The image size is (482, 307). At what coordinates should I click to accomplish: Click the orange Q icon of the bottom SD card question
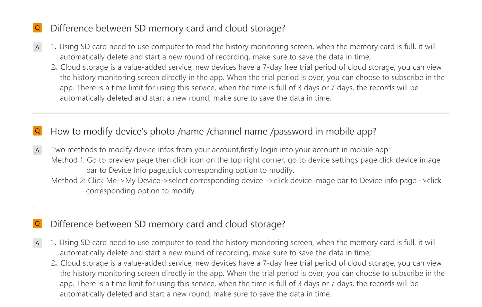37,224
